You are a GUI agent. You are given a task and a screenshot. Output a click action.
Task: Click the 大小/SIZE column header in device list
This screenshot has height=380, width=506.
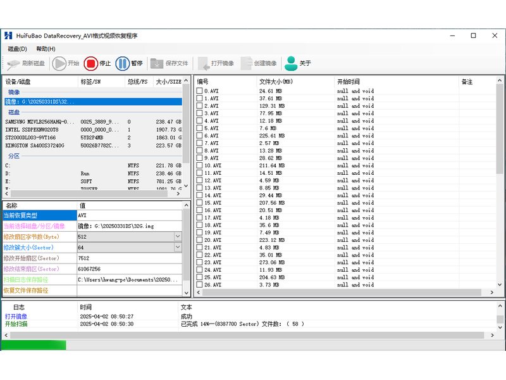click(x=168, y=82)
